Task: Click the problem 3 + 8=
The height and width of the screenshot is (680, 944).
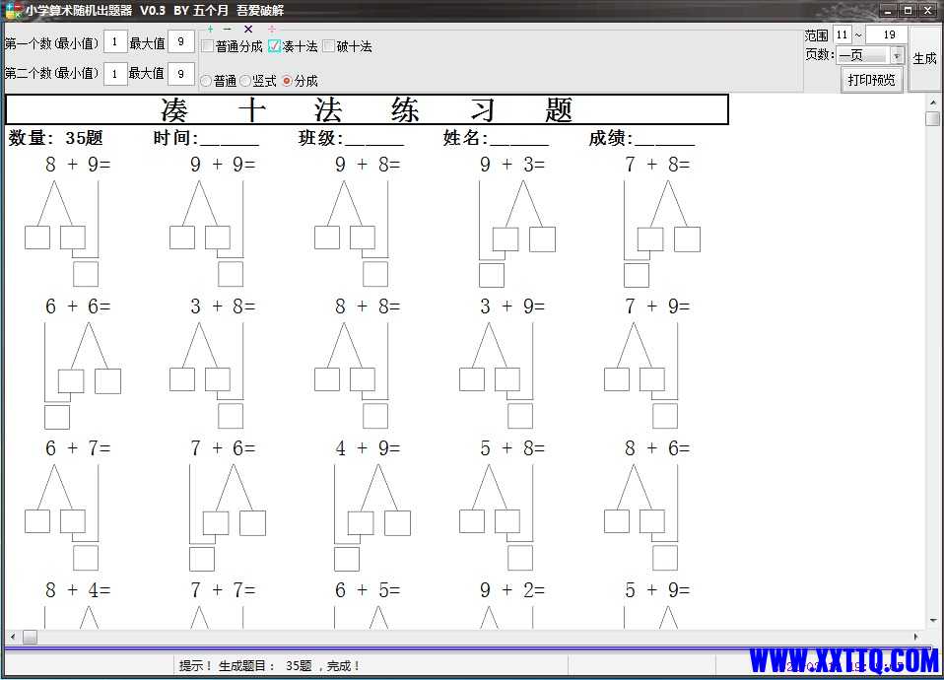Action: point(223,306)
